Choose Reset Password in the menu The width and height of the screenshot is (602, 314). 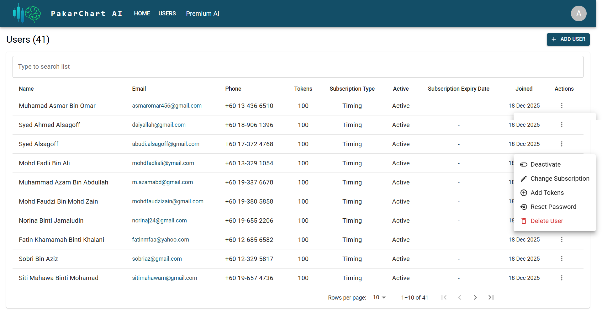(x=553, y=207)
